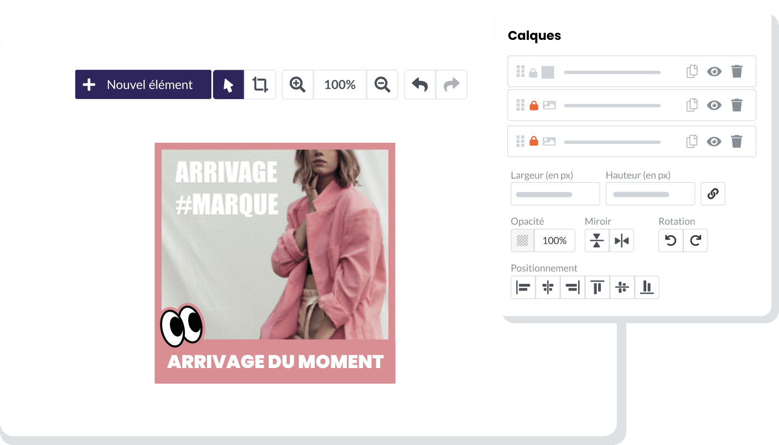This screenshot has height=445, width=779.
Task: Toggle visibility of the top layer
Action: pyautogui.click(x=714, y=71)
